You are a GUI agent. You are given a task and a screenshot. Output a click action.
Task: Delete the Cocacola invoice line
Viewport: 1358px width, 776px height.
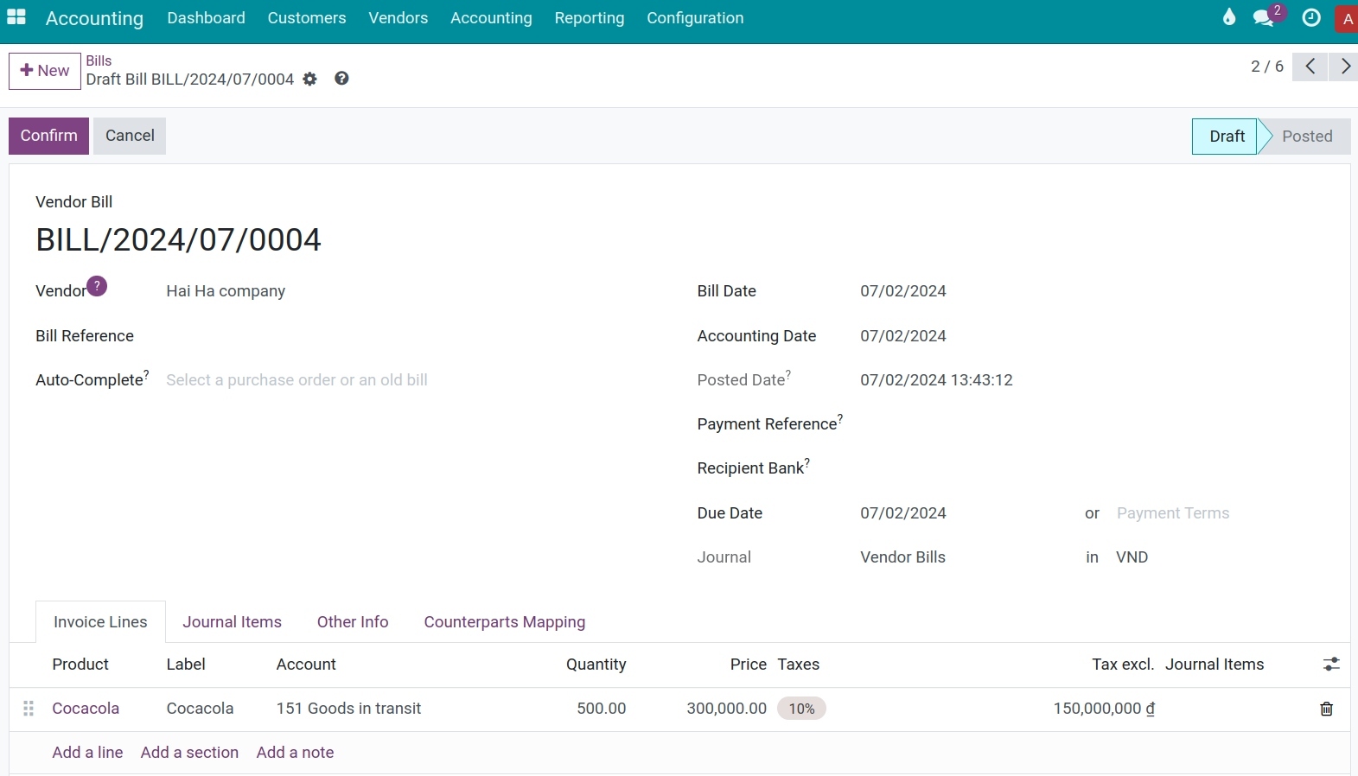(x=1327, y=709)
